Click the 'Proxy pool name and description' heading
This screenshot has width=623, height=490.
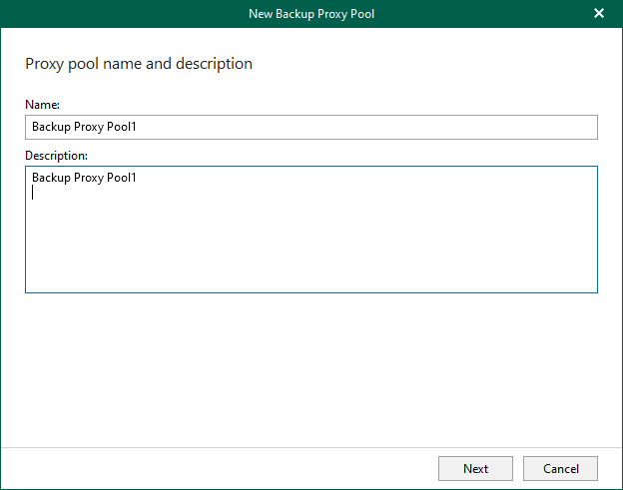[x=138, y=64]
